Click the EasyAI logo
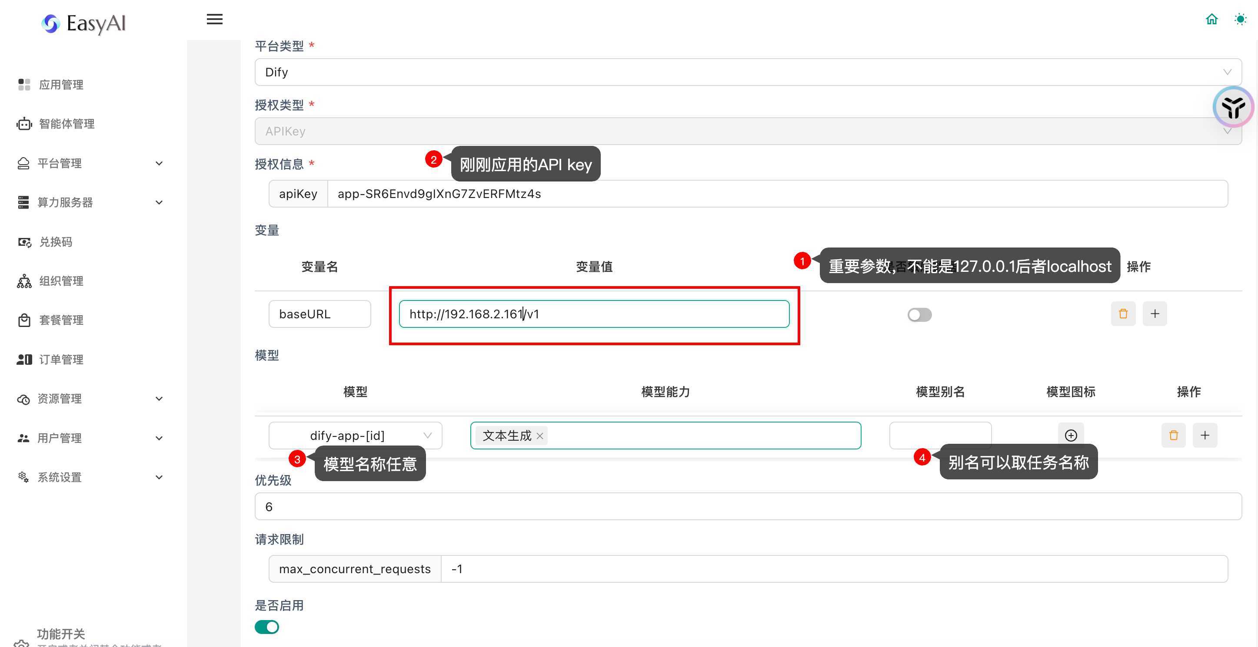Viewport: 1258px width, 647px height. point(83,23)
